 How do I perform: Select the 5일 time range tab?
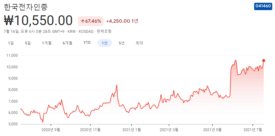click(28, 43)
